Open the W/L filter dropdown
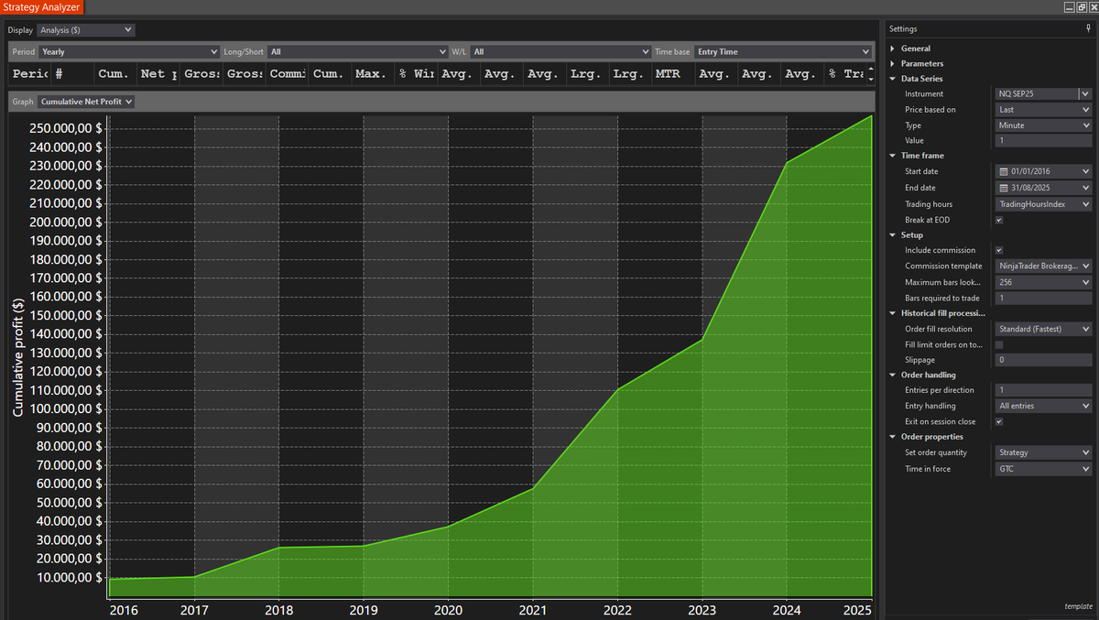This screenshot has width=1099, height=620. (x=560, y=52)
